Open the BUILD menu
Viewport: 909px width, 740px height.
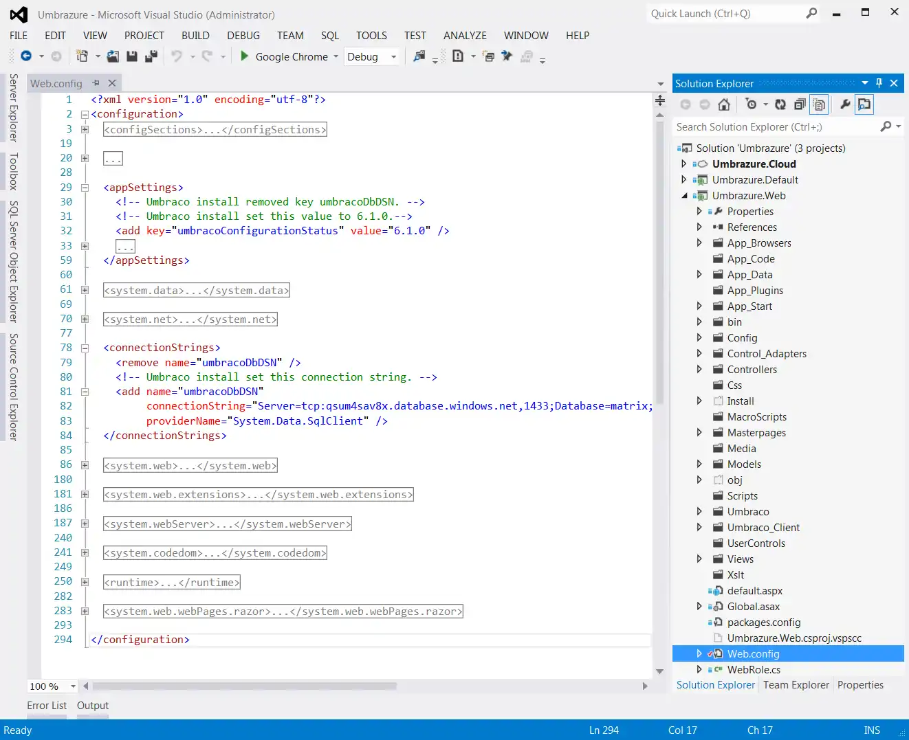click(x=195, y=35)
